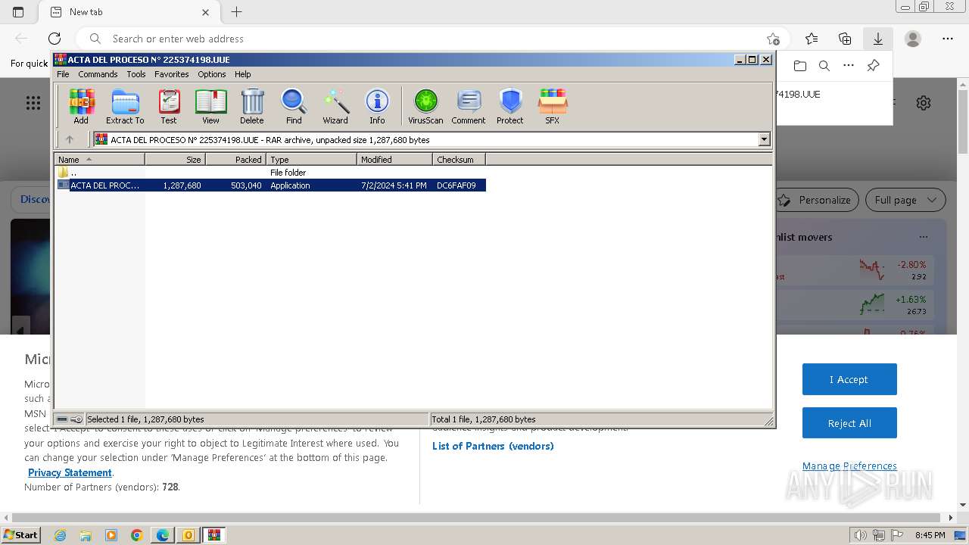
Task: Click I Accept cookie button
Action: (849, 379)
